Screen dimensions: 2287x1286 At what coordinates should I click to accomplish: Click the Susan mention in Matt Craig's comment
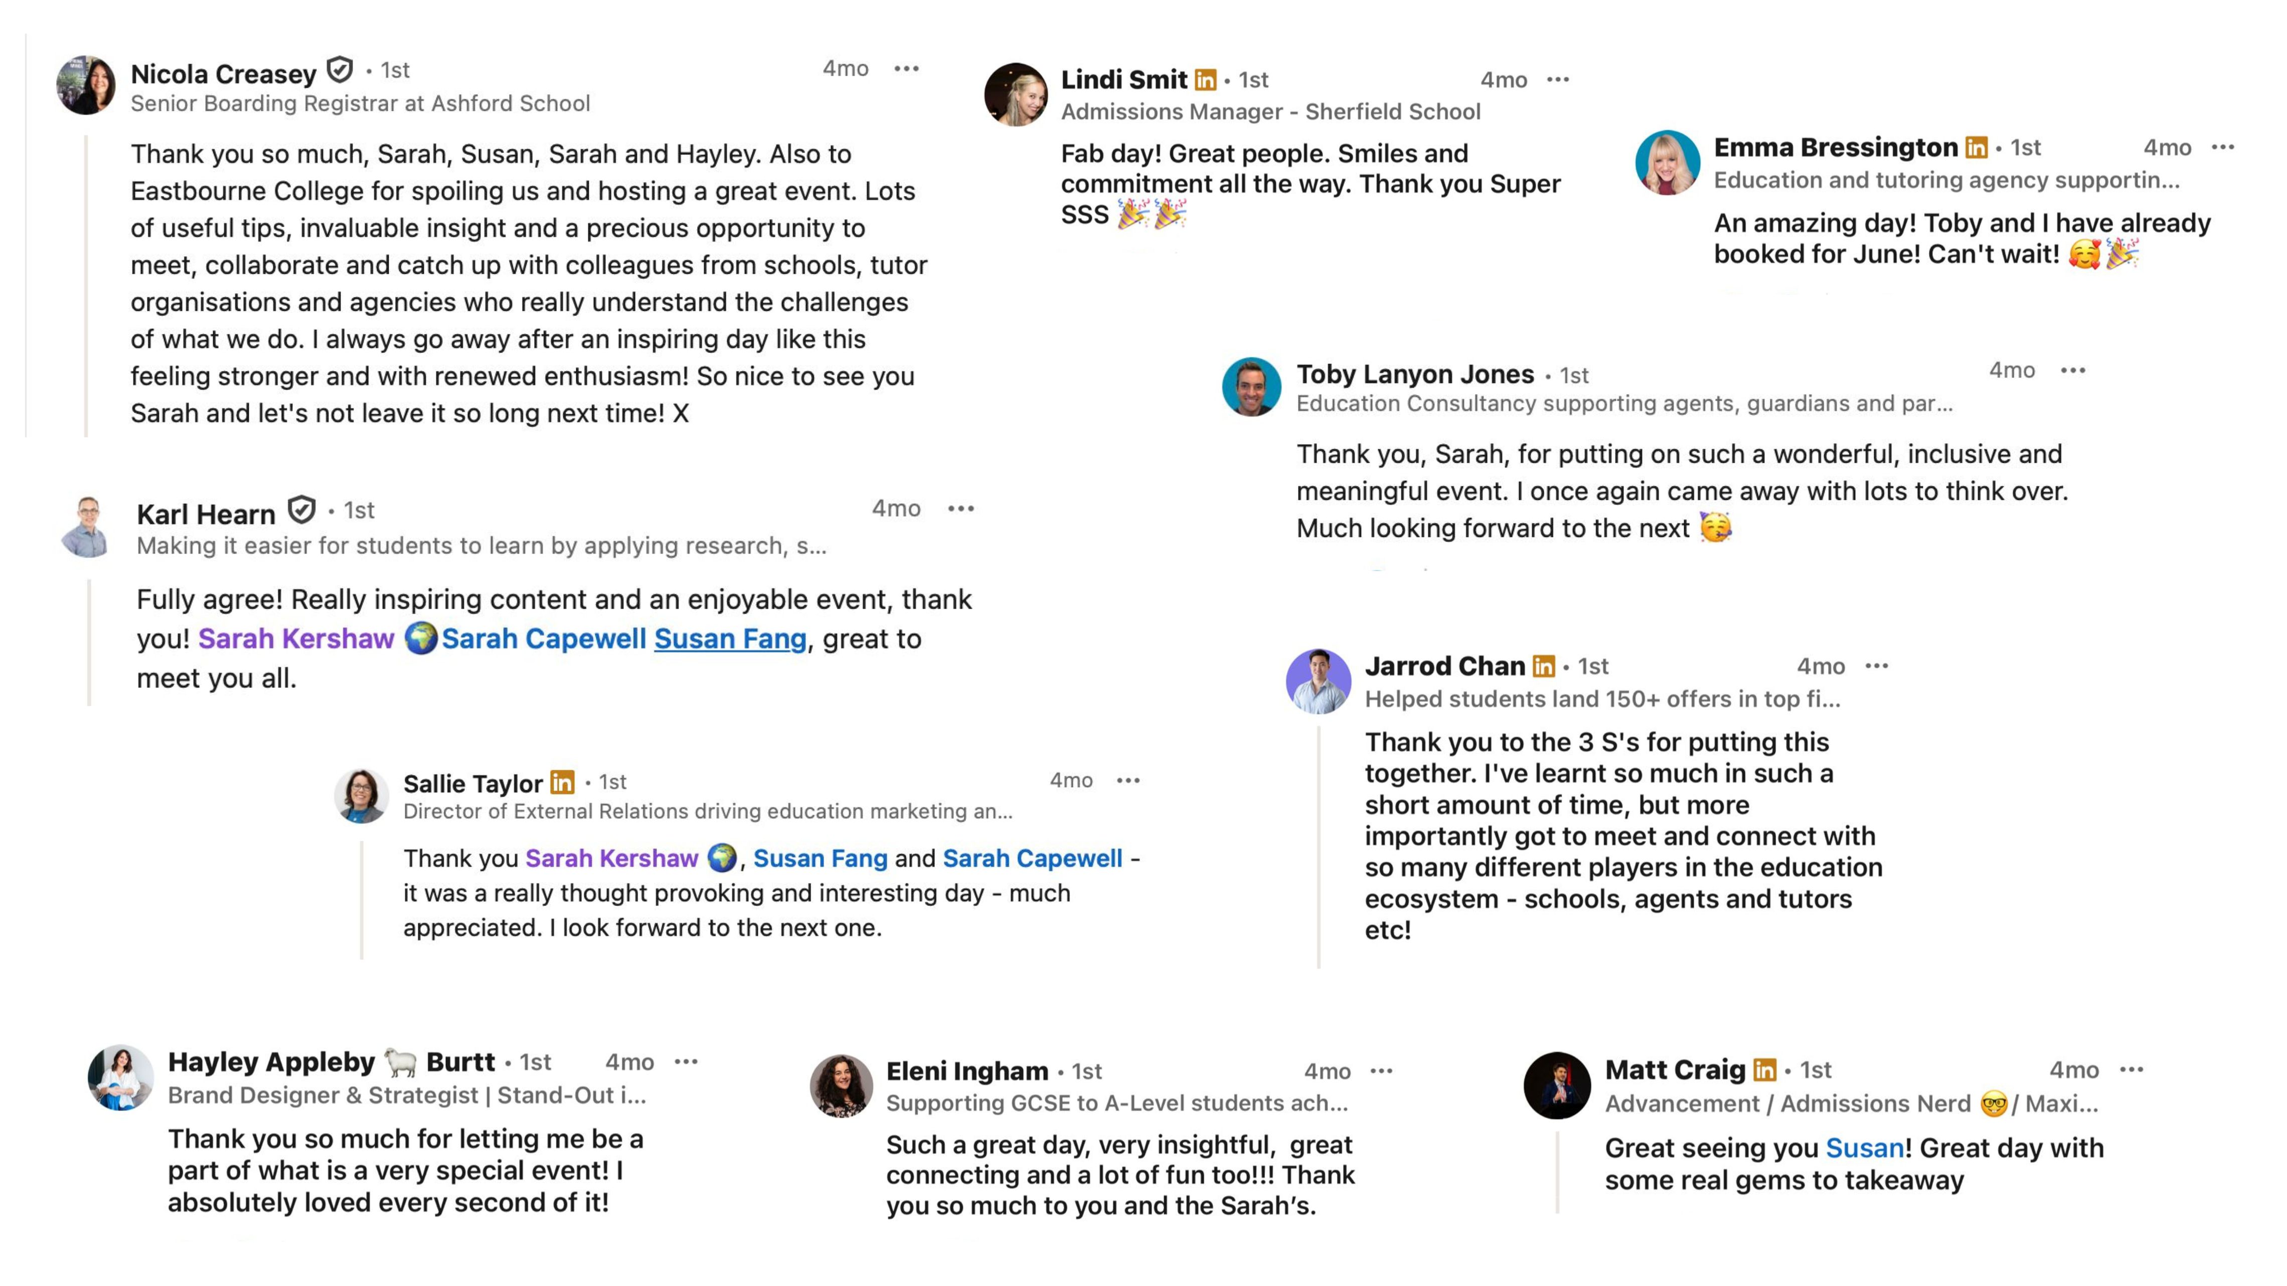coord(1864,1149)
